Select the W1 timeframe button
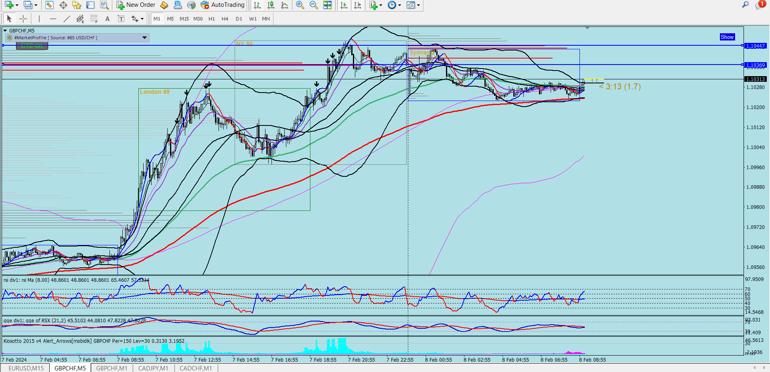 click(x=253, y=19)
